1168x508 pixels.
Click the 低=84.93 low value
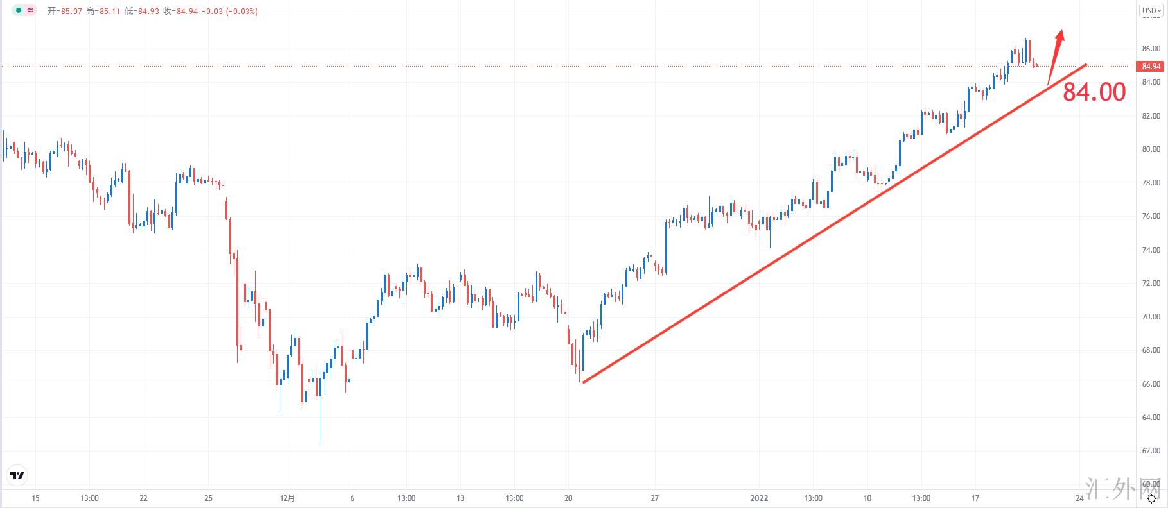(142, 12)
